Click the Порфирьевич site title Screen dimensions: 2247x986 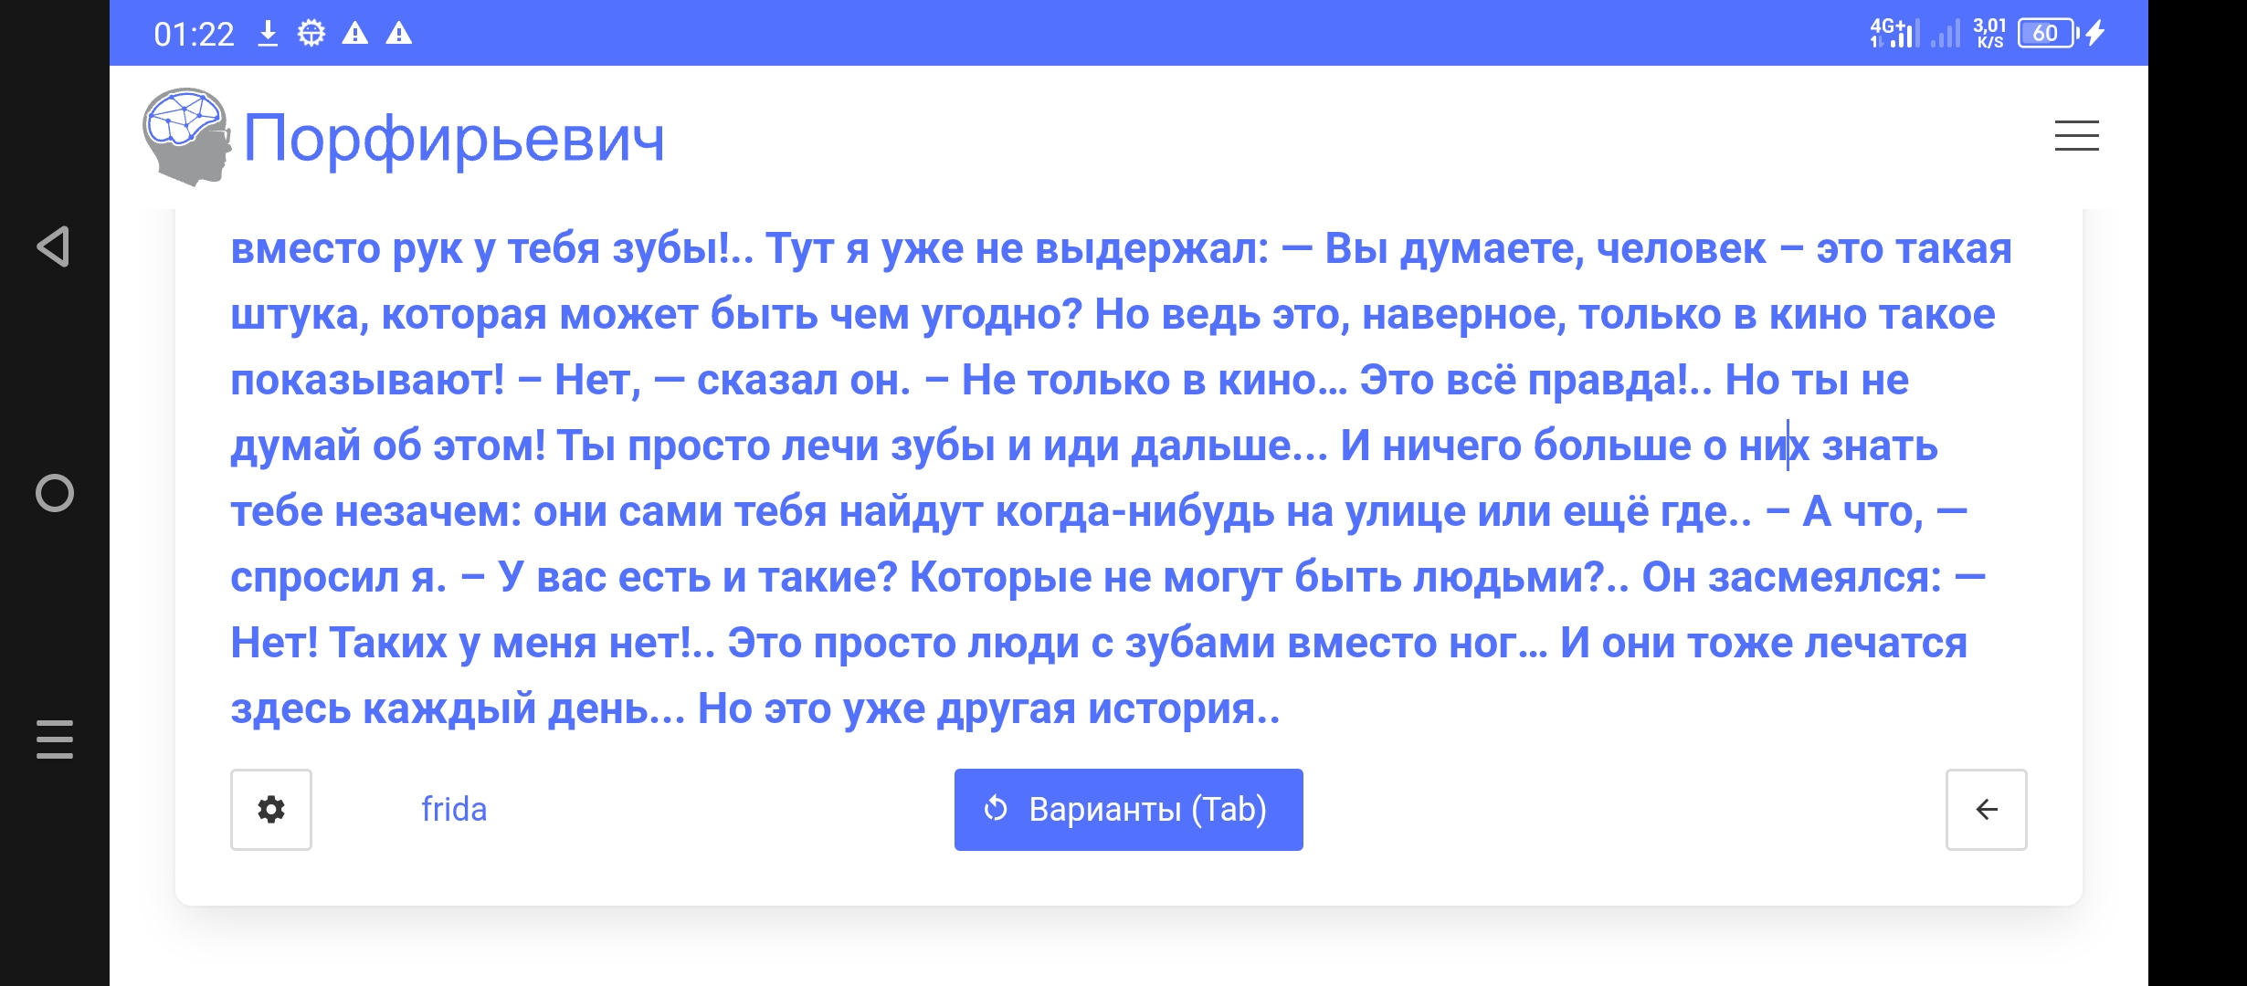pyautogui.click(x=454, y=139)
